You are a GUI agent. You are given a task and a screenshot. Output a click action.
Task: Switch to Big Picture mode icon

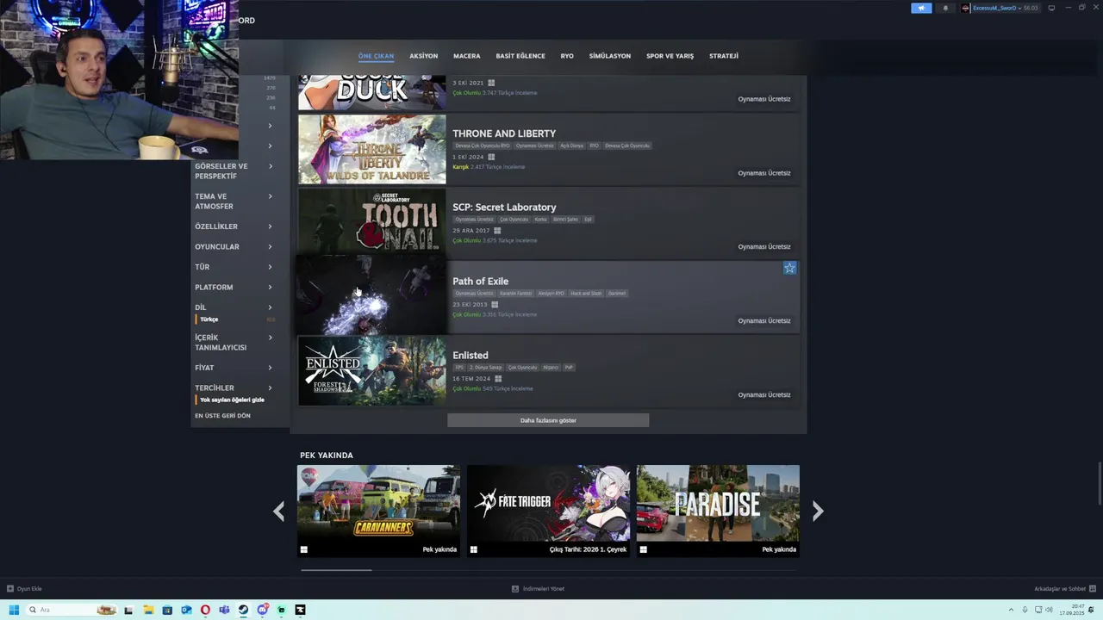pyautogui.click(x=1051, y=8)
